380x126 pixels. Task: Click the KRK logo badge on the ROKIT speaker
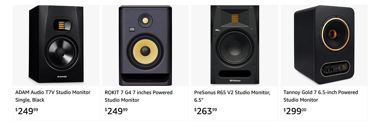pos(132,30)
